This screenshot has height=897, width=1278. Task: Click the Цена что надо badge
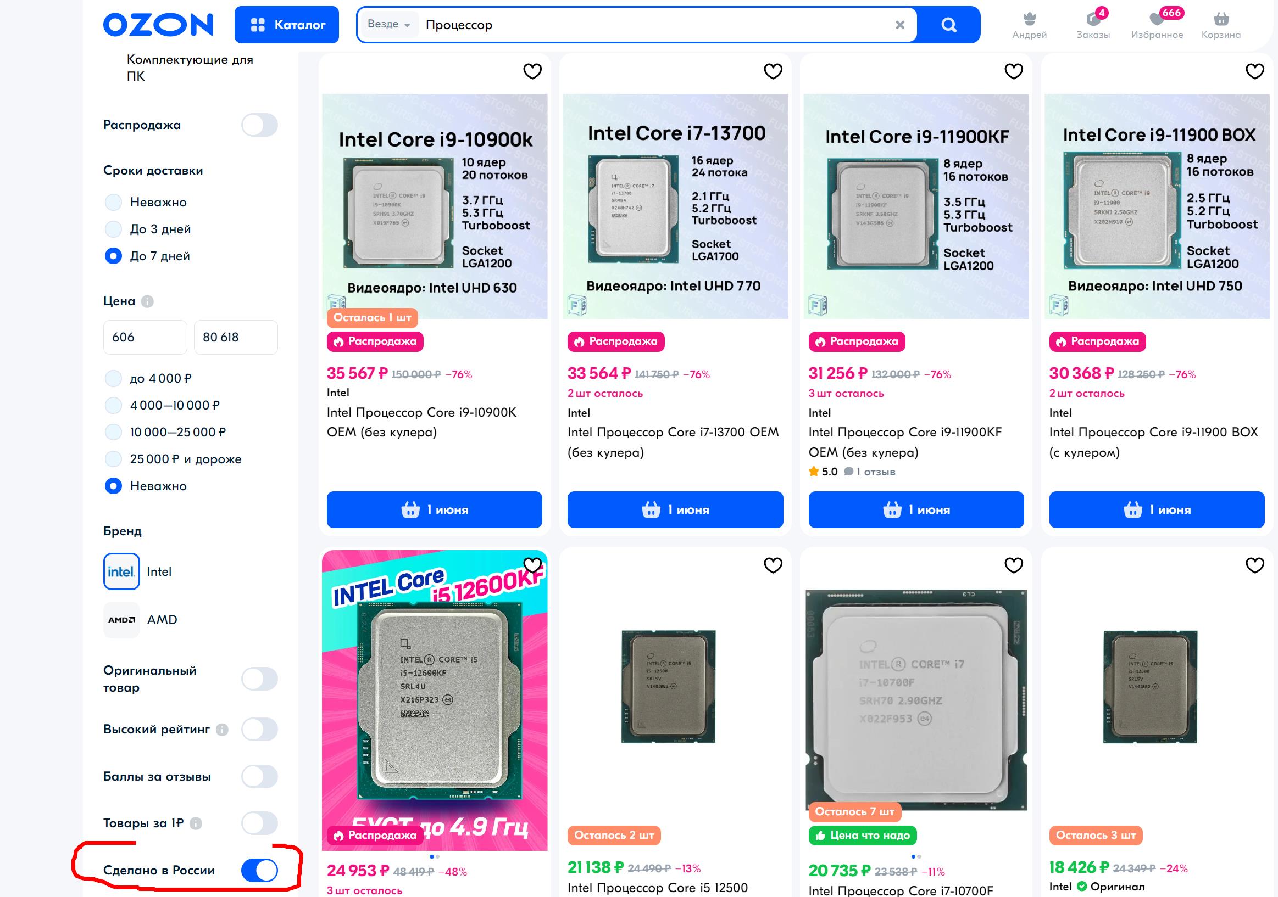863,836
